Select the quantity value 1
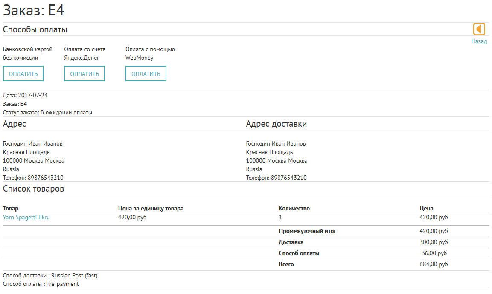Screen dimensions: 492x294 pos(280,217)
